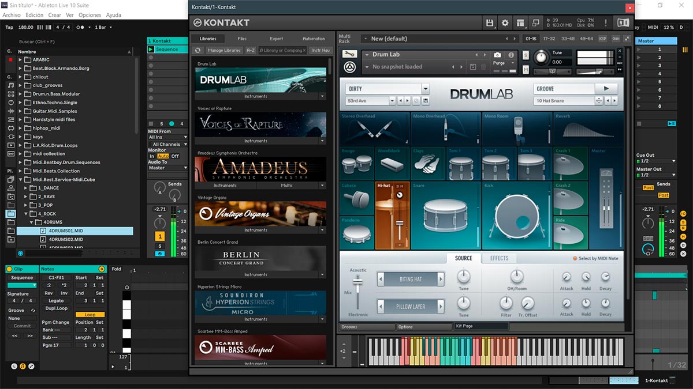Viewport: 693px width, 389px height.
Task: Toggle Solo on the Drum Lab instrument
Action: (x=526, y=55)
